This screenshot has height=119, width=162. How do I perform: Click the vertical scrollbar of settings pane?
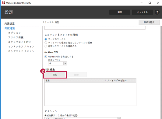click(x=161, y=72)
